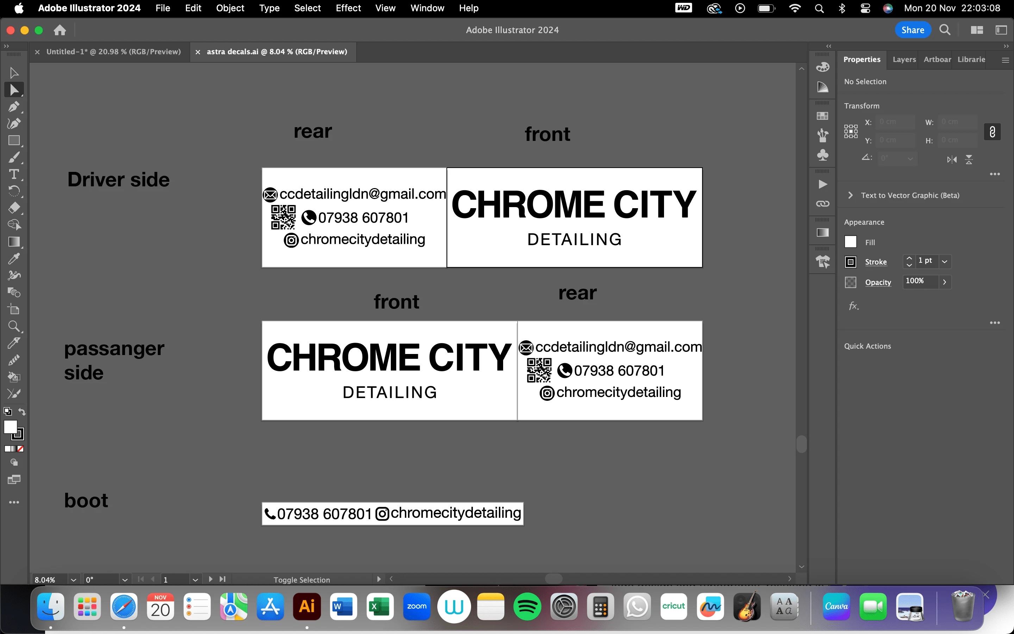This screenshot has width=1014, height=634.
Task: Open stroke weight dropdown
Action: tap(945, 261)
